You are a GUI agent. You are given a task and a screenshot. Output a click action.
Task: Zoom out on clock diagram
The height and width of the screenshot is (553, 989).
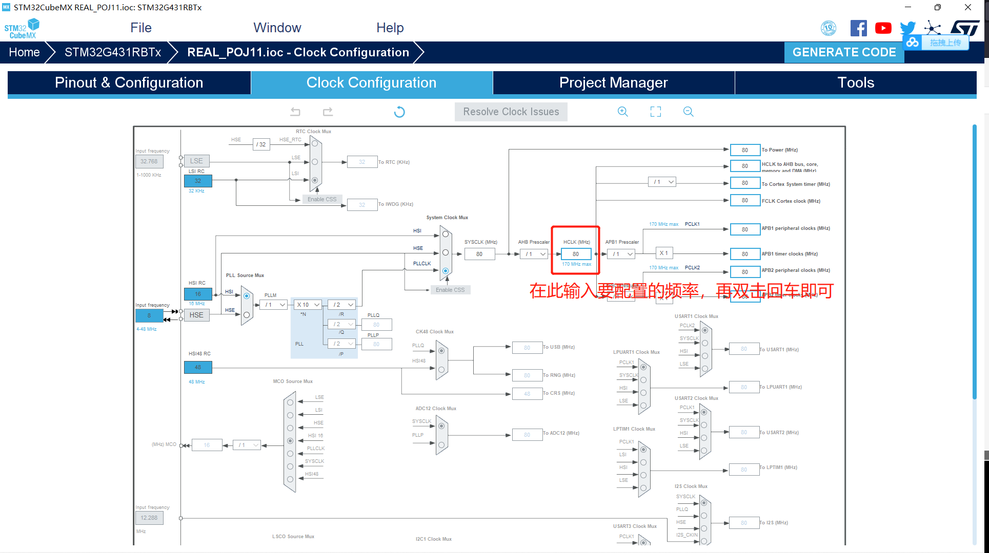[688, 112]
